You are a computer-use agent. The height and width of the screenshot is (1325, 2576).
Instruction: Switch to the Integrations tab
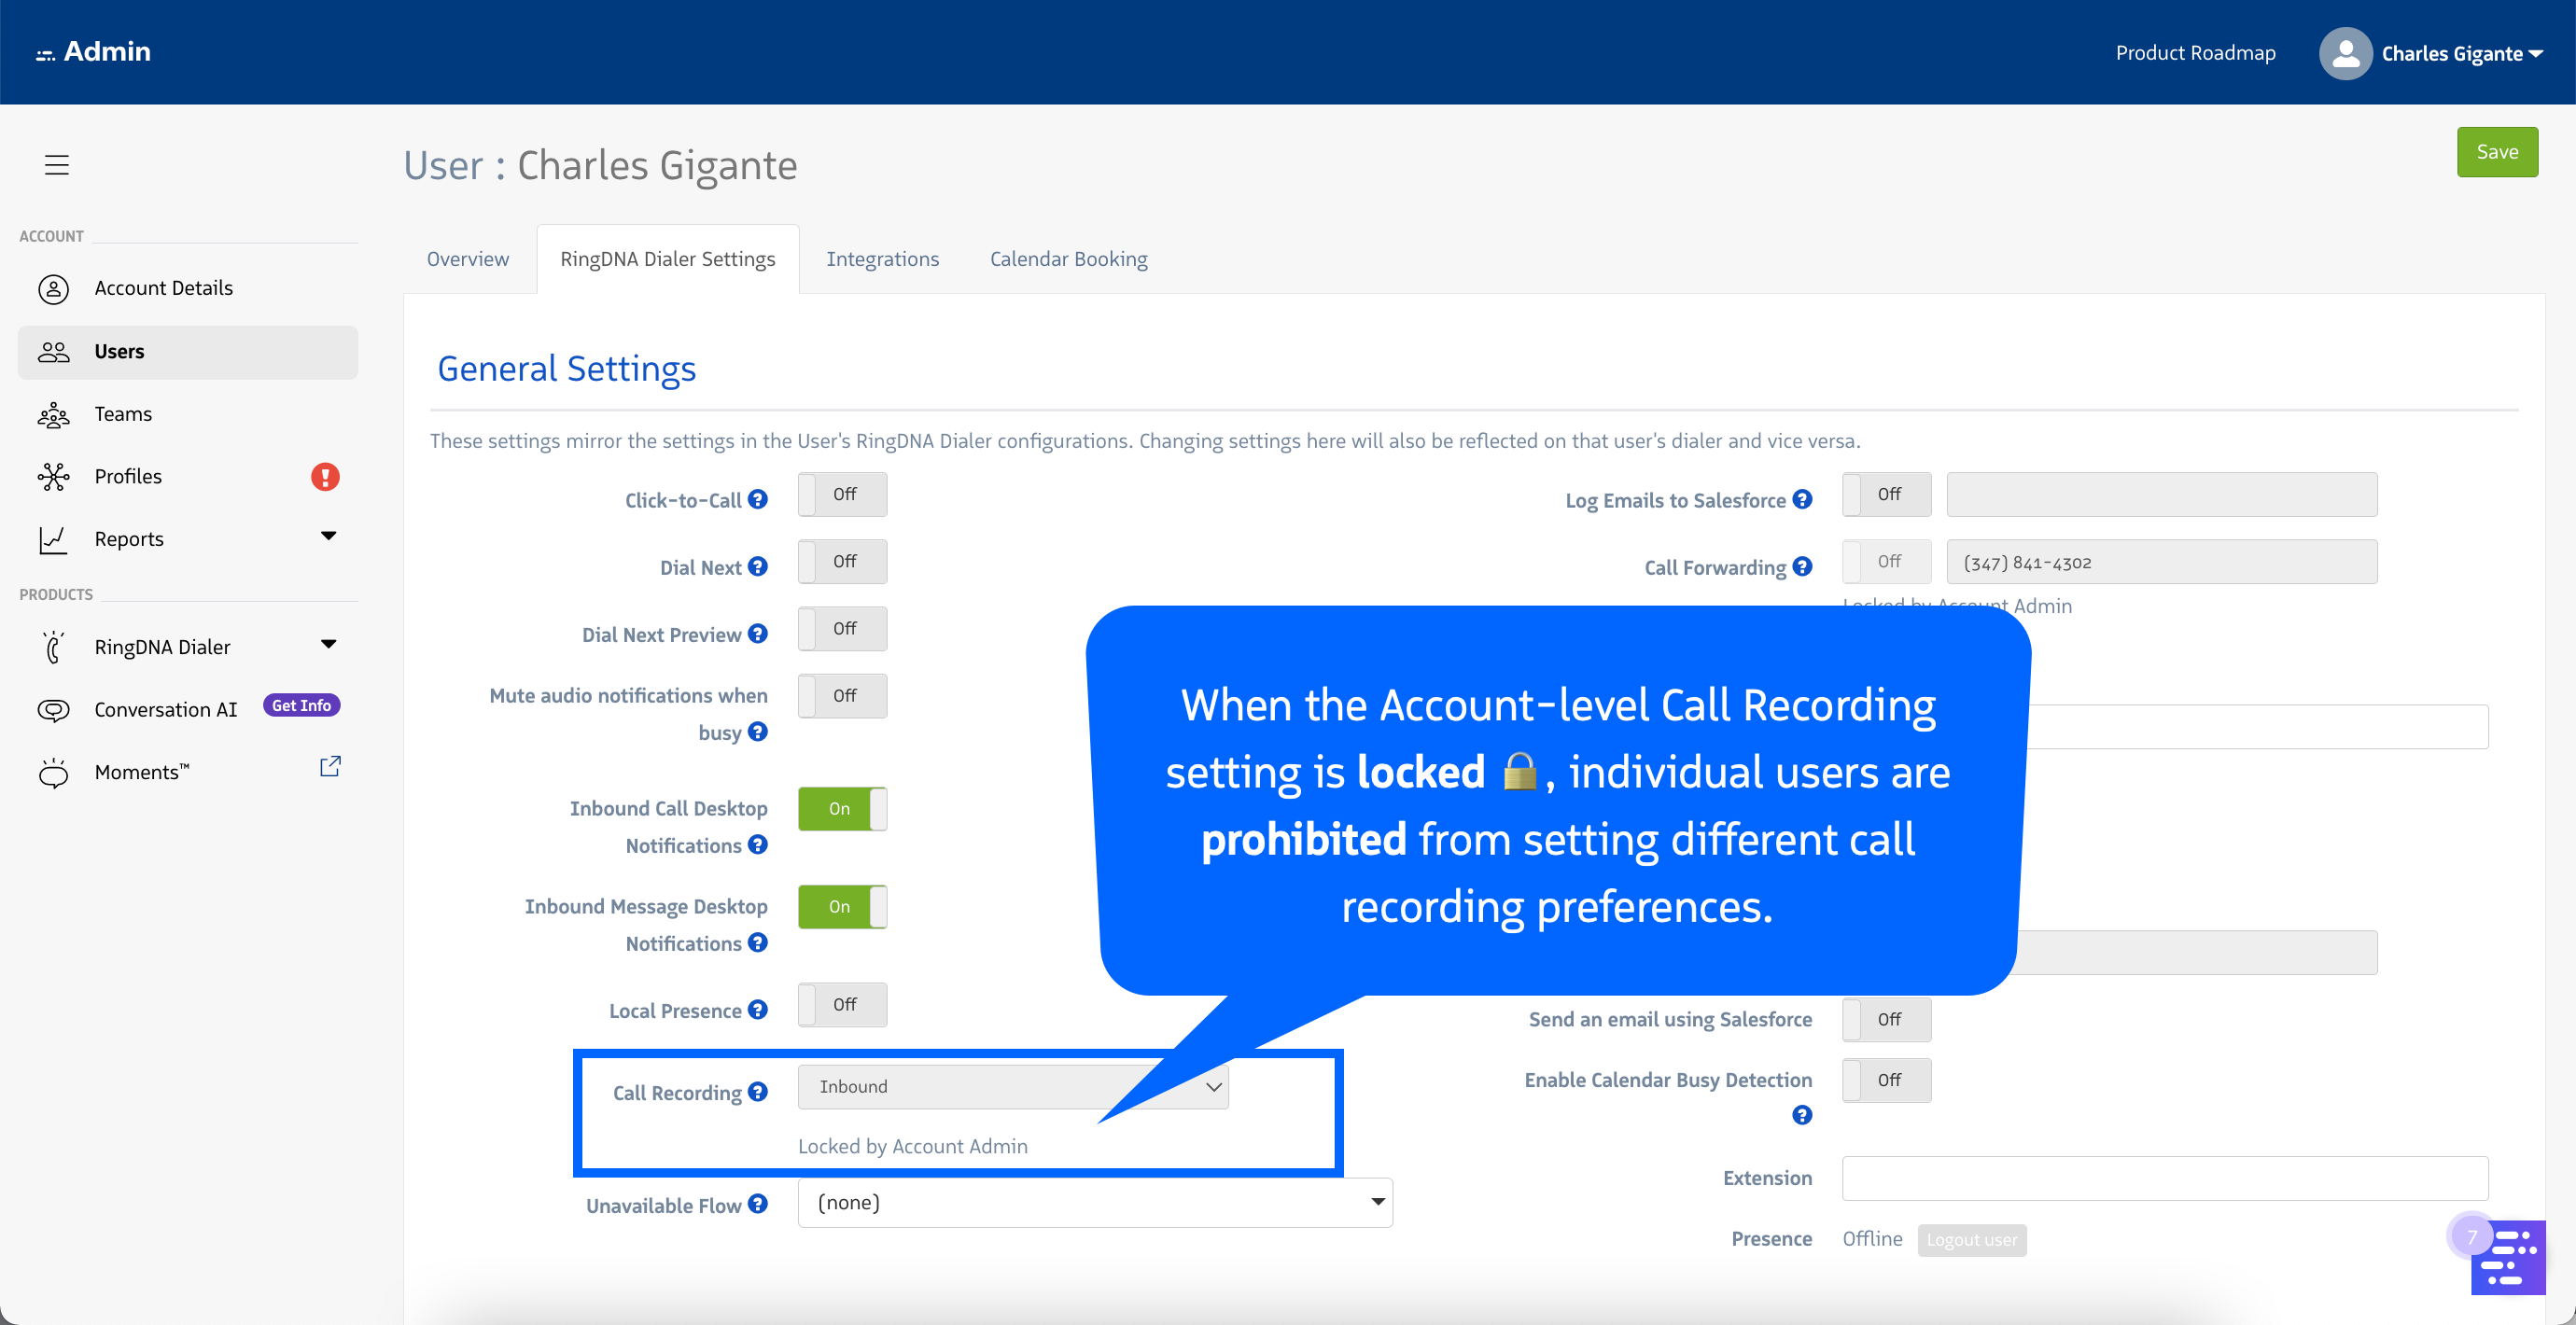point(882,259)
